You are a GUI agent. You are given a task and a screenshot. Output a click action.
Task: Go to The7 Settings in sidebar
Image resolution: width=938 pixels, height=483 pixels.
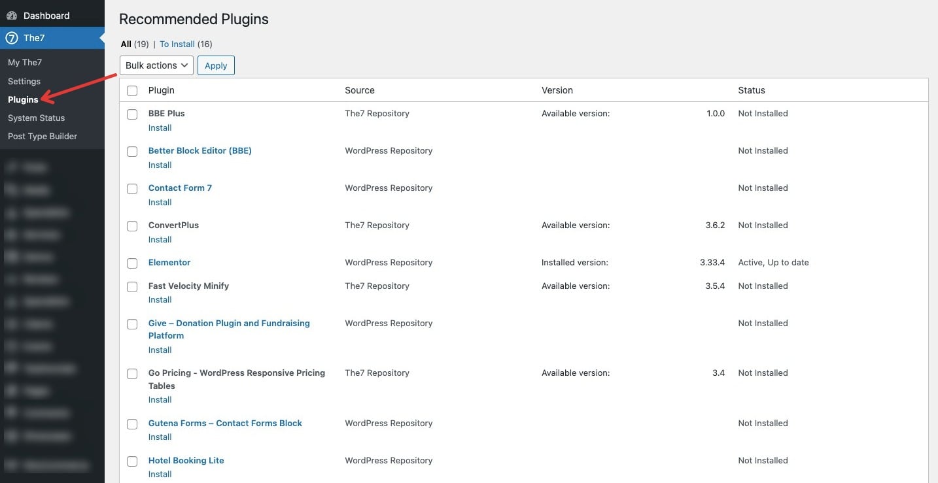24,81
